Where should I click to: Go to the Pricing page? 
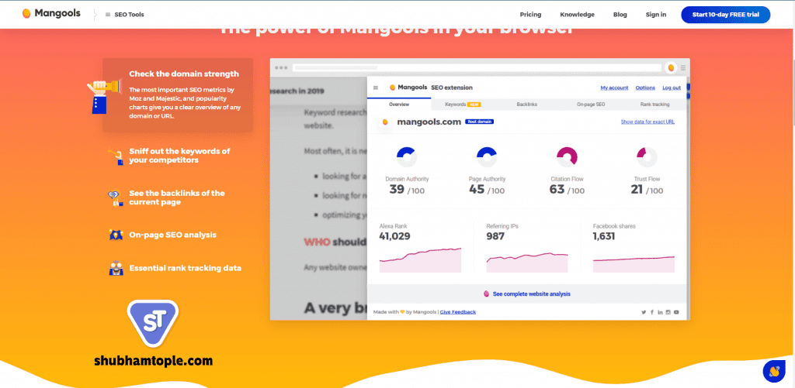[x=530, y=15]
